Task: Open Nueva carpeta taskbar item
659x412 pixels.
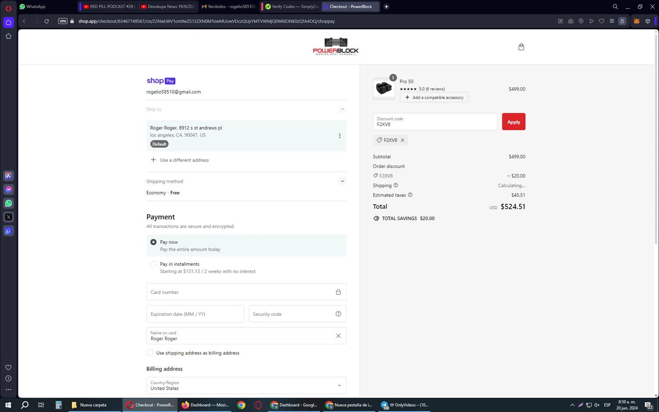Action: click(94, 405)
